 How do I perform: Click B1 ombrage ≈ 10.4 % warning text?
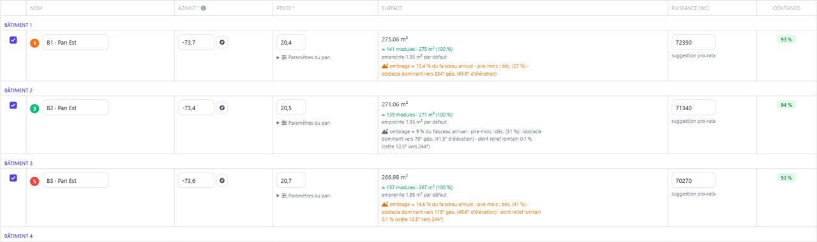(x=456, y=69)
